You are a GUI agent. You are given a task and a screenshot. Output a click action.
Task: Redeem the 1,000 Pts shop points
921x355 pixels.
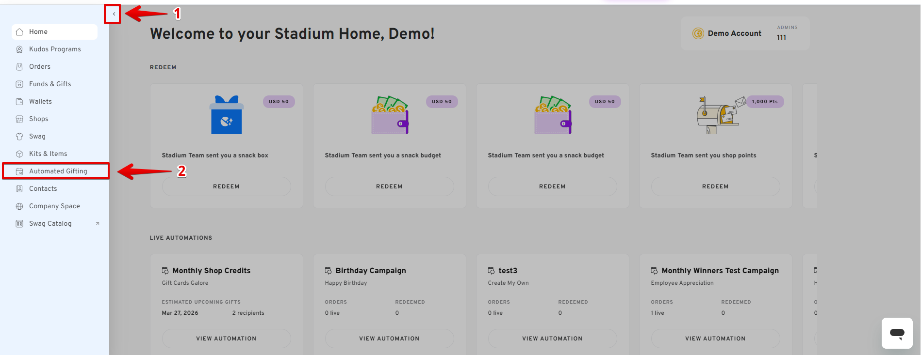tap(715, 186)
